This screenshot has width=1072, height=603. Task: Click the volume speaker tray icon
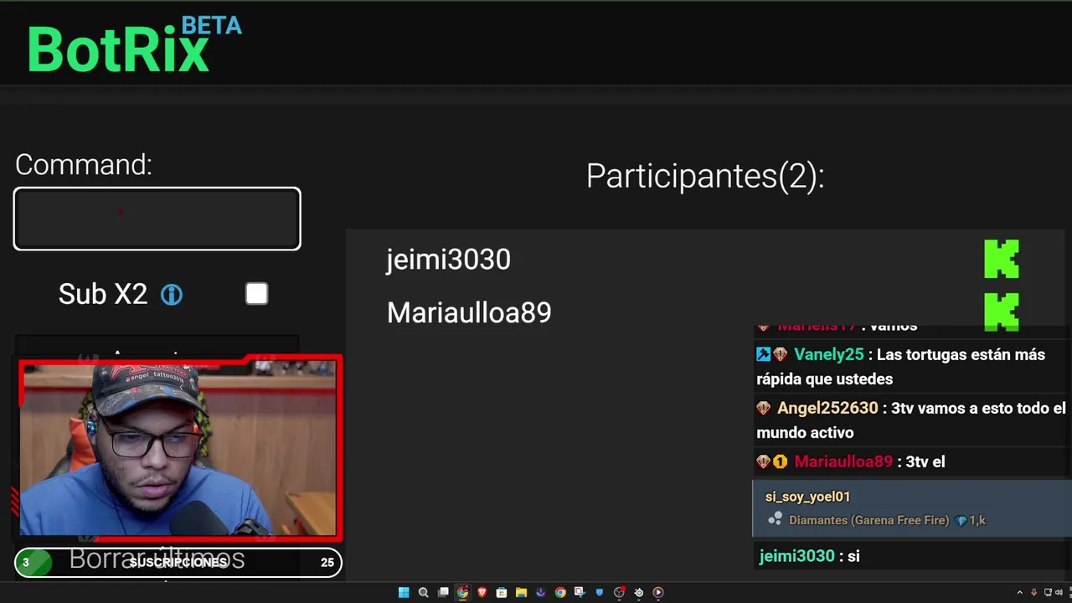pos(1059,592)
